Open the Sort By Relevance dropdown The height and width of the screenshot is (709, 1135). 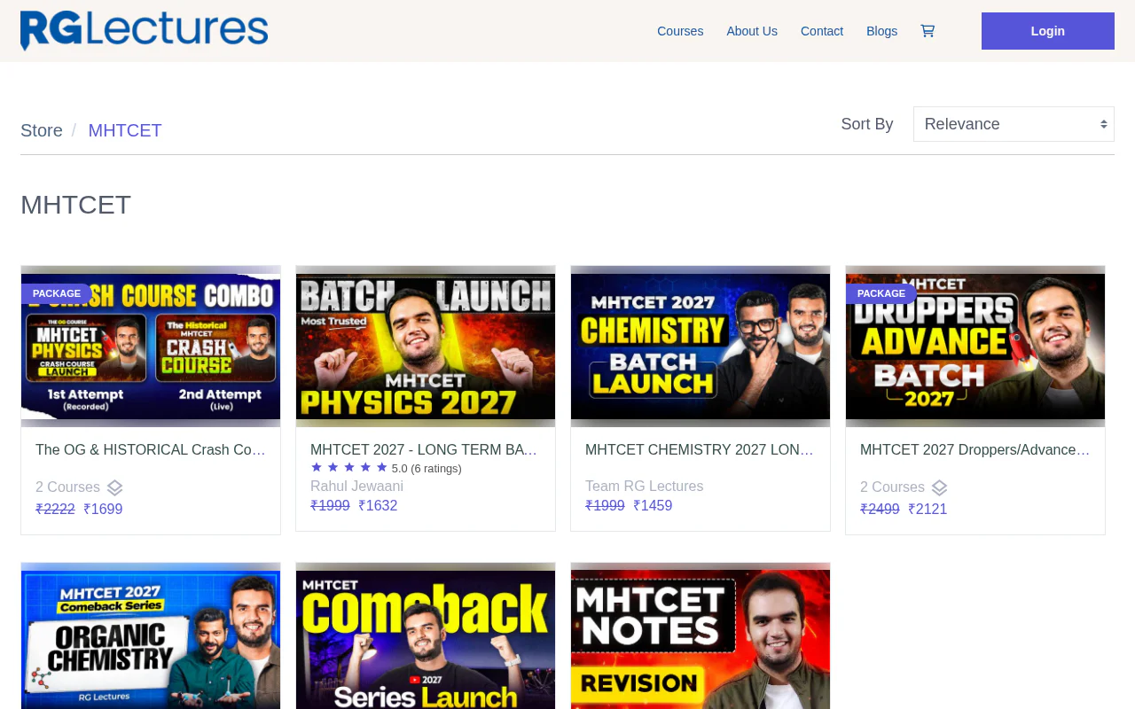(x=1014, y=124)
